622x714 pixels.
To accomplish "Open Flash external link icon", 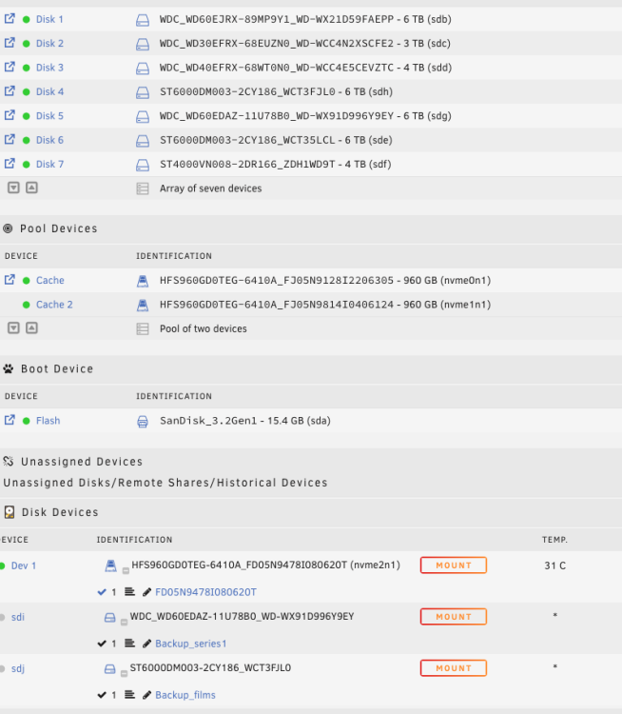I will point(10,420).
